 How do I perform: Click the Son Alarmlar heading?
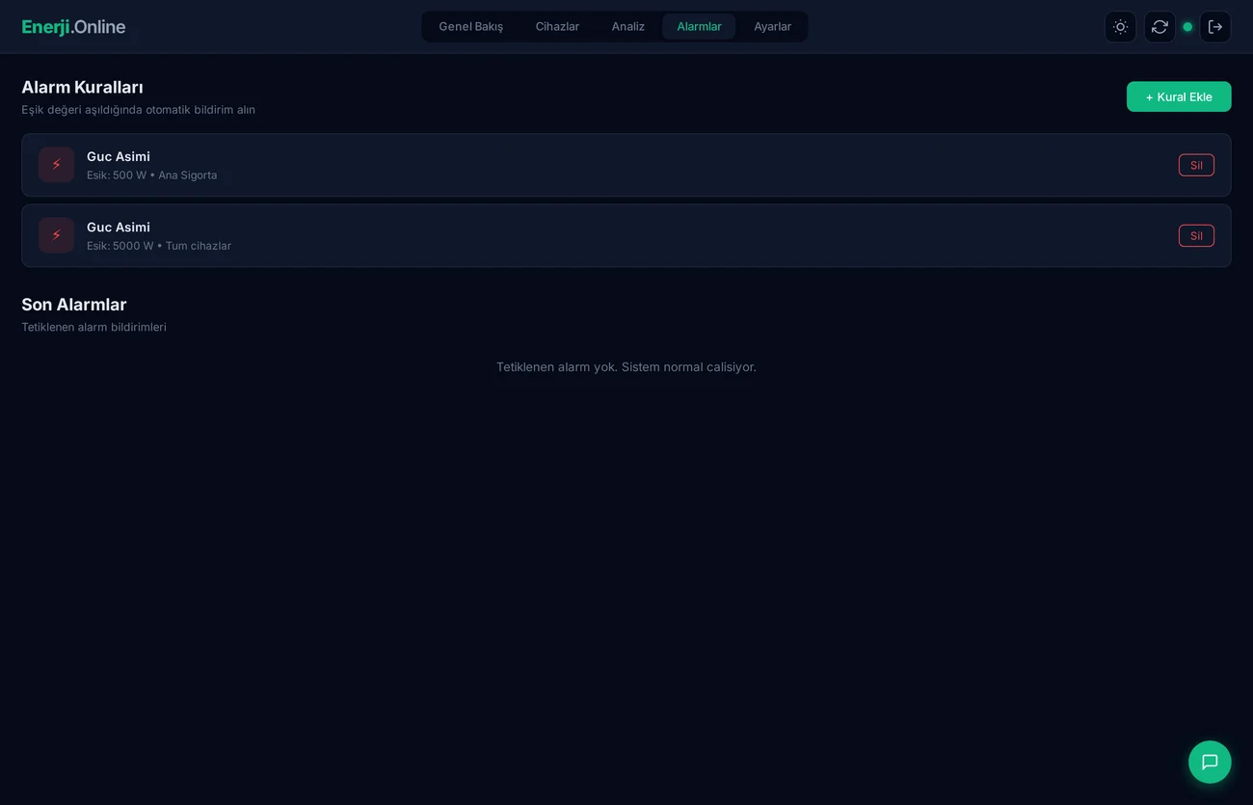[74, 304]
